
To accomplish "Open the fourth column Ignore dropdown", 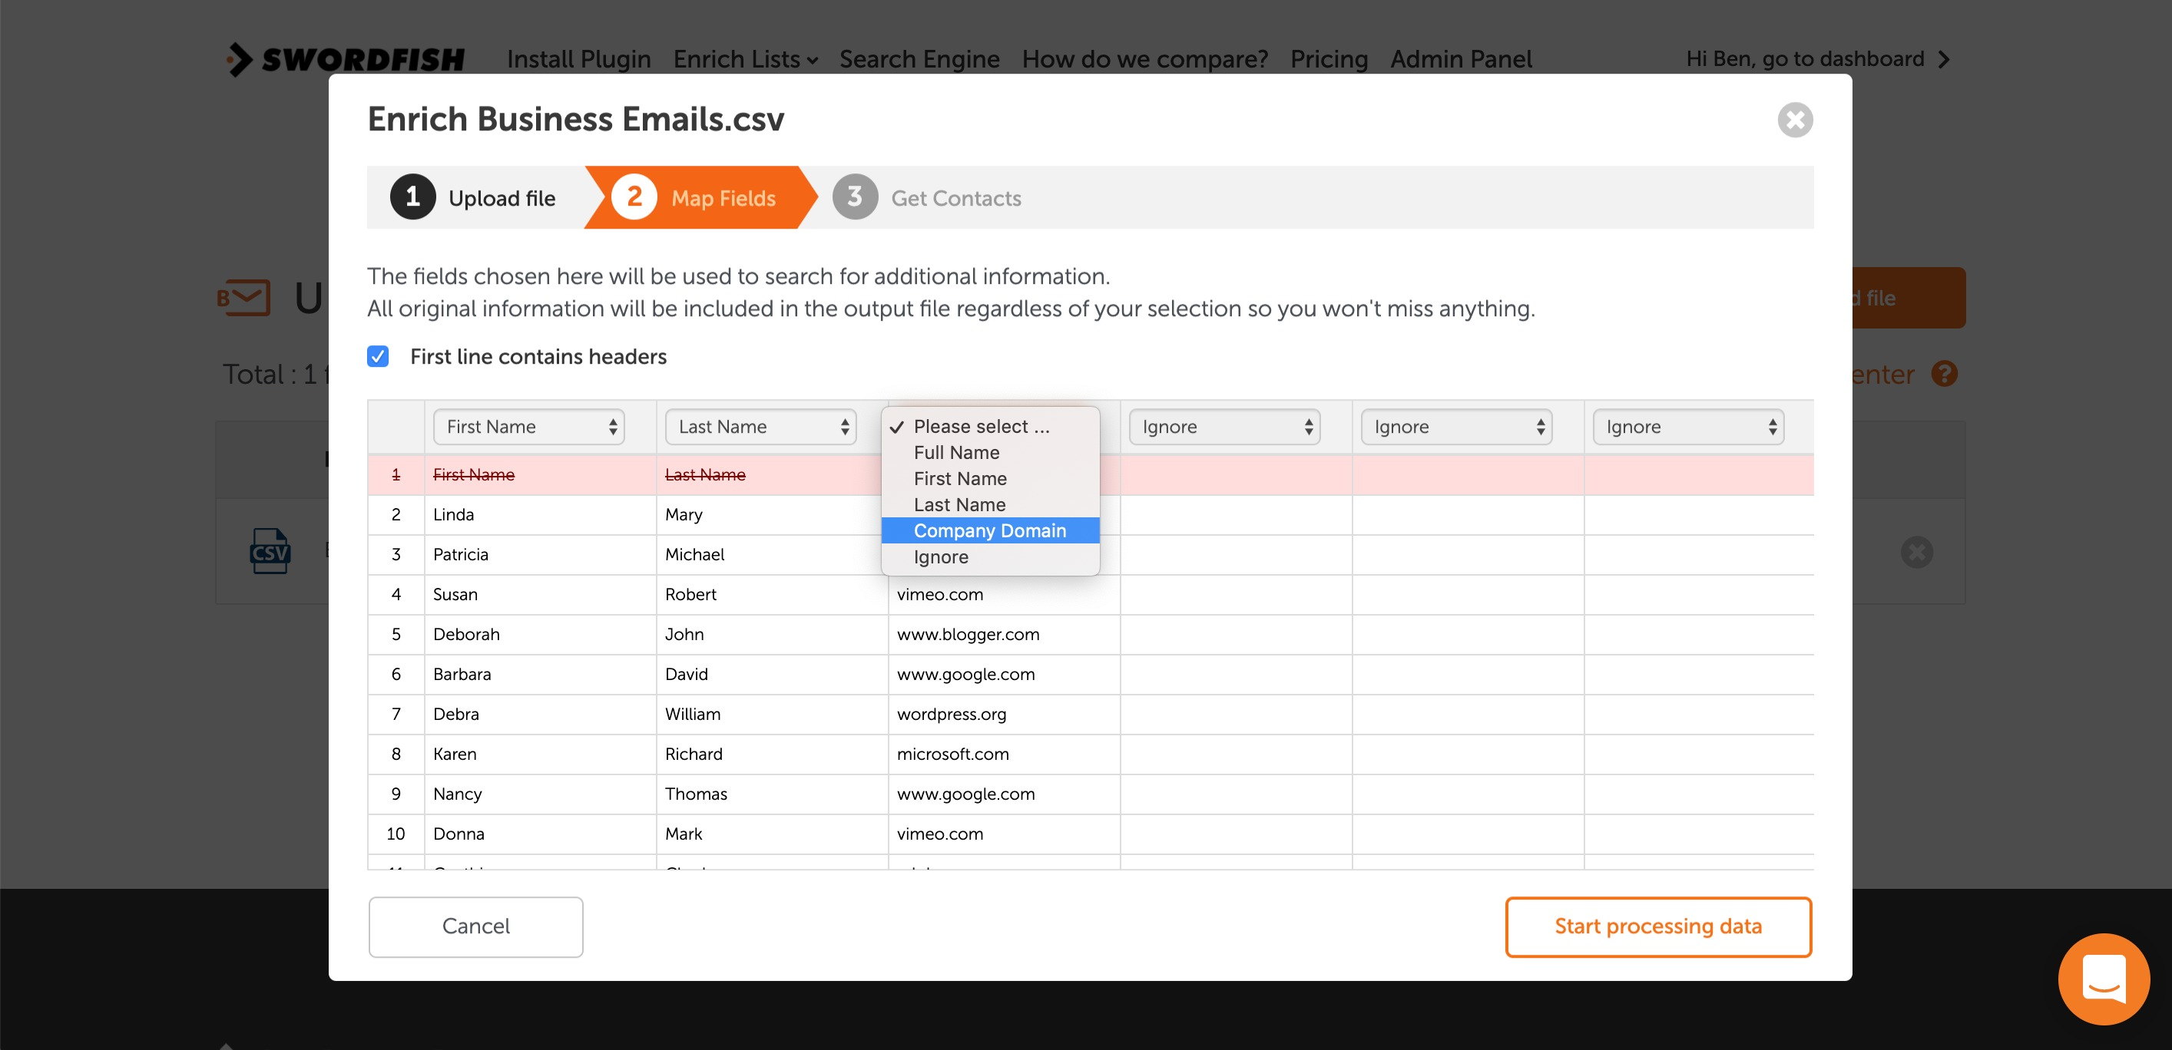I will (x=1223, y=427).
